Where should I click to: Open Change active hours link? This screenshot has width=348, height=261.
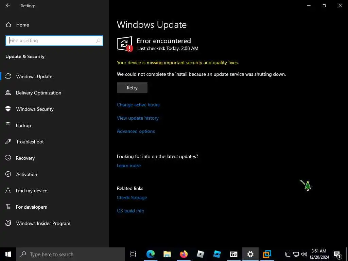(x=138, y=105)
